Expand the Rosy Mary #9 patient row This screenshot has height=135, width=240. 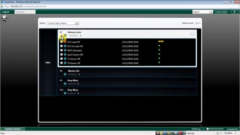click(127, 82)
